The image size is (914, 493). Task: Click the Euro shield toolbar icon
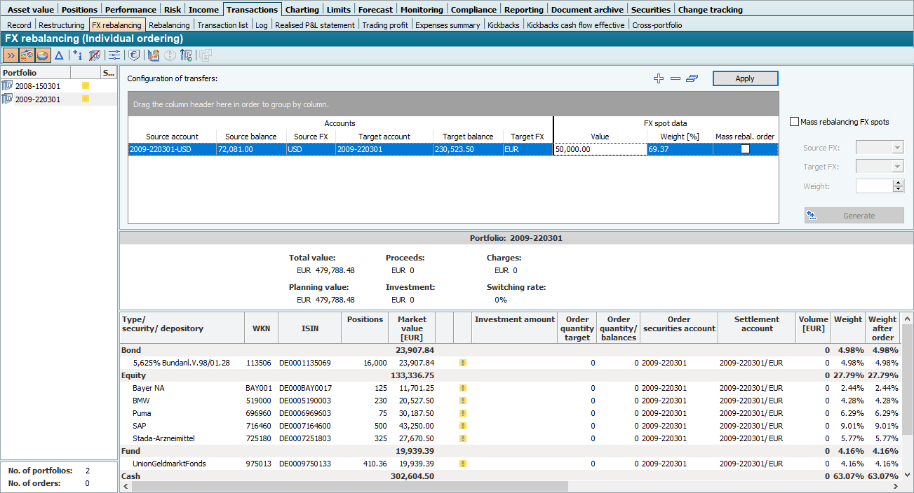pyautogui.click(x=133, y=55)
